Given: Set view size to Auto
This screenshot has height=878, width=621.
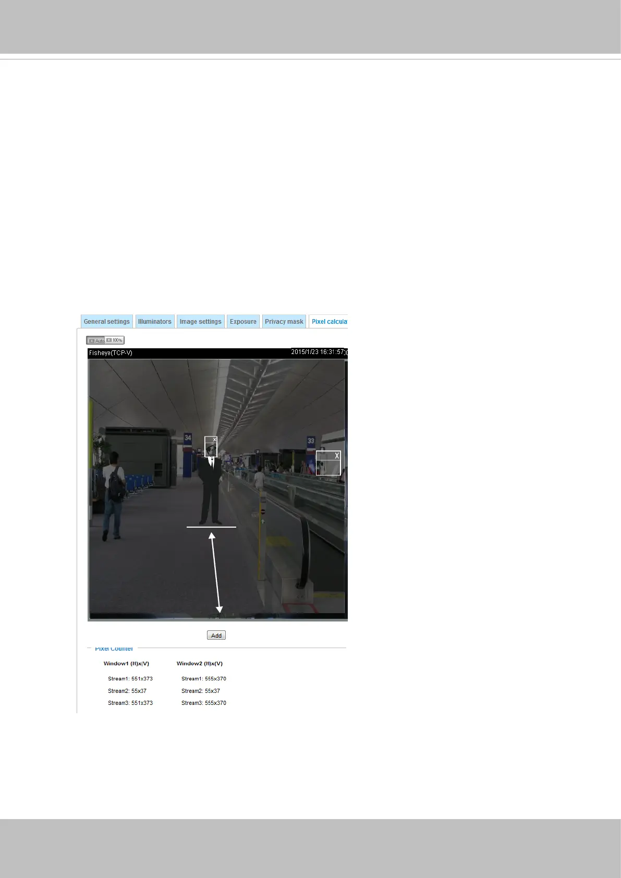Looking at the screenshot, I should click(96, 340).
